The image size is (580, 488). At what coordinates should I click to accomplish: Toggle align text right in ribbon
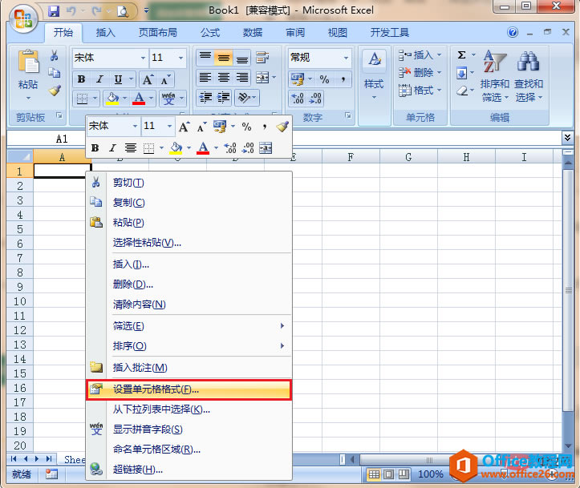coord(242,78)
